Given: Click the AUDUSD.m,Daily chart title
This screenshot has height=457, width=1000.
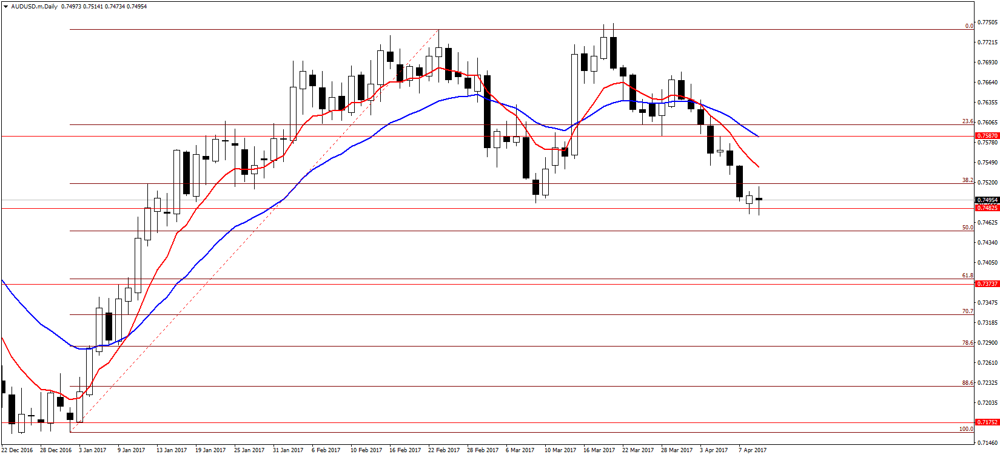Looking at the screenshot, I should (x=35, y=7).
